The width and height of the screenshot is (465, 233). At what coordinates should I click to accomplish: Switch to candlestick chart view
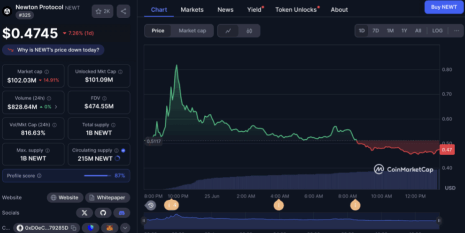[x=249, y=31]
